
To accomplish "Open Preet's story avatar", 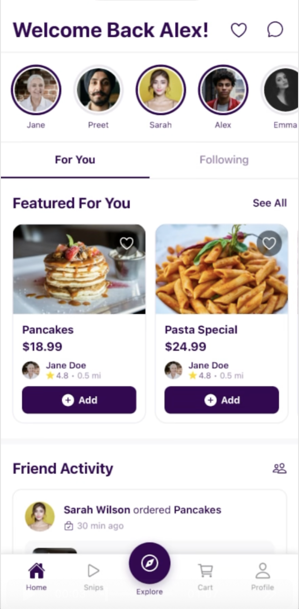I will pyautogui.click(x=98, y=90).
